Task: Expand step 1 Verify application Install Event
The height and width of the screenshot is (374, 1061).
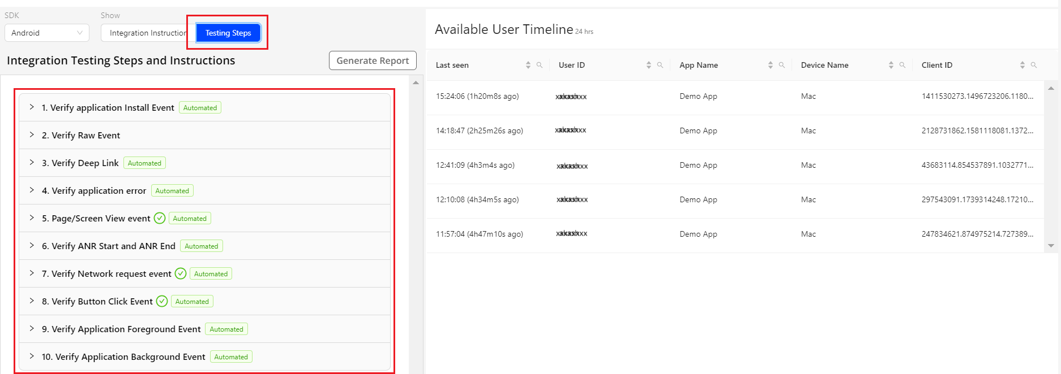Action: (x=32, y=107)
